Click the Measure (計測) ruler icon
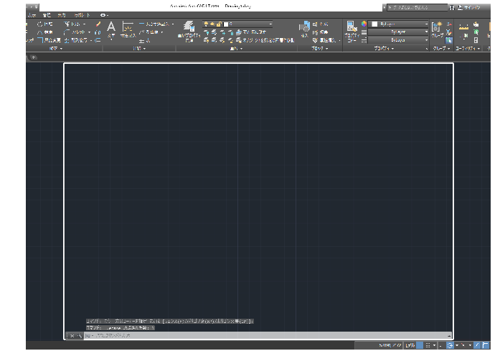Image resolution: width=500 pixels, height=351 pixels. point(463,27)
